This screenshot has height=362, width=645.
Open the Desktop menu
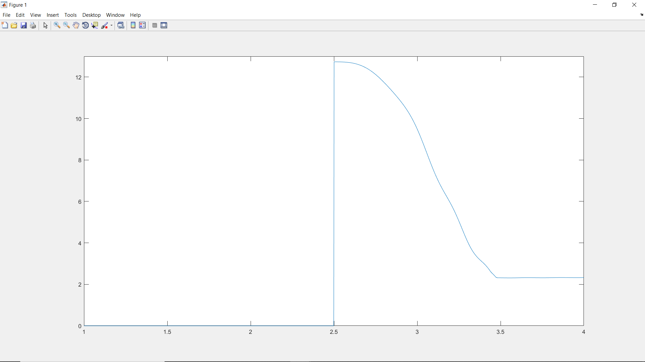(x=91, y=15)
